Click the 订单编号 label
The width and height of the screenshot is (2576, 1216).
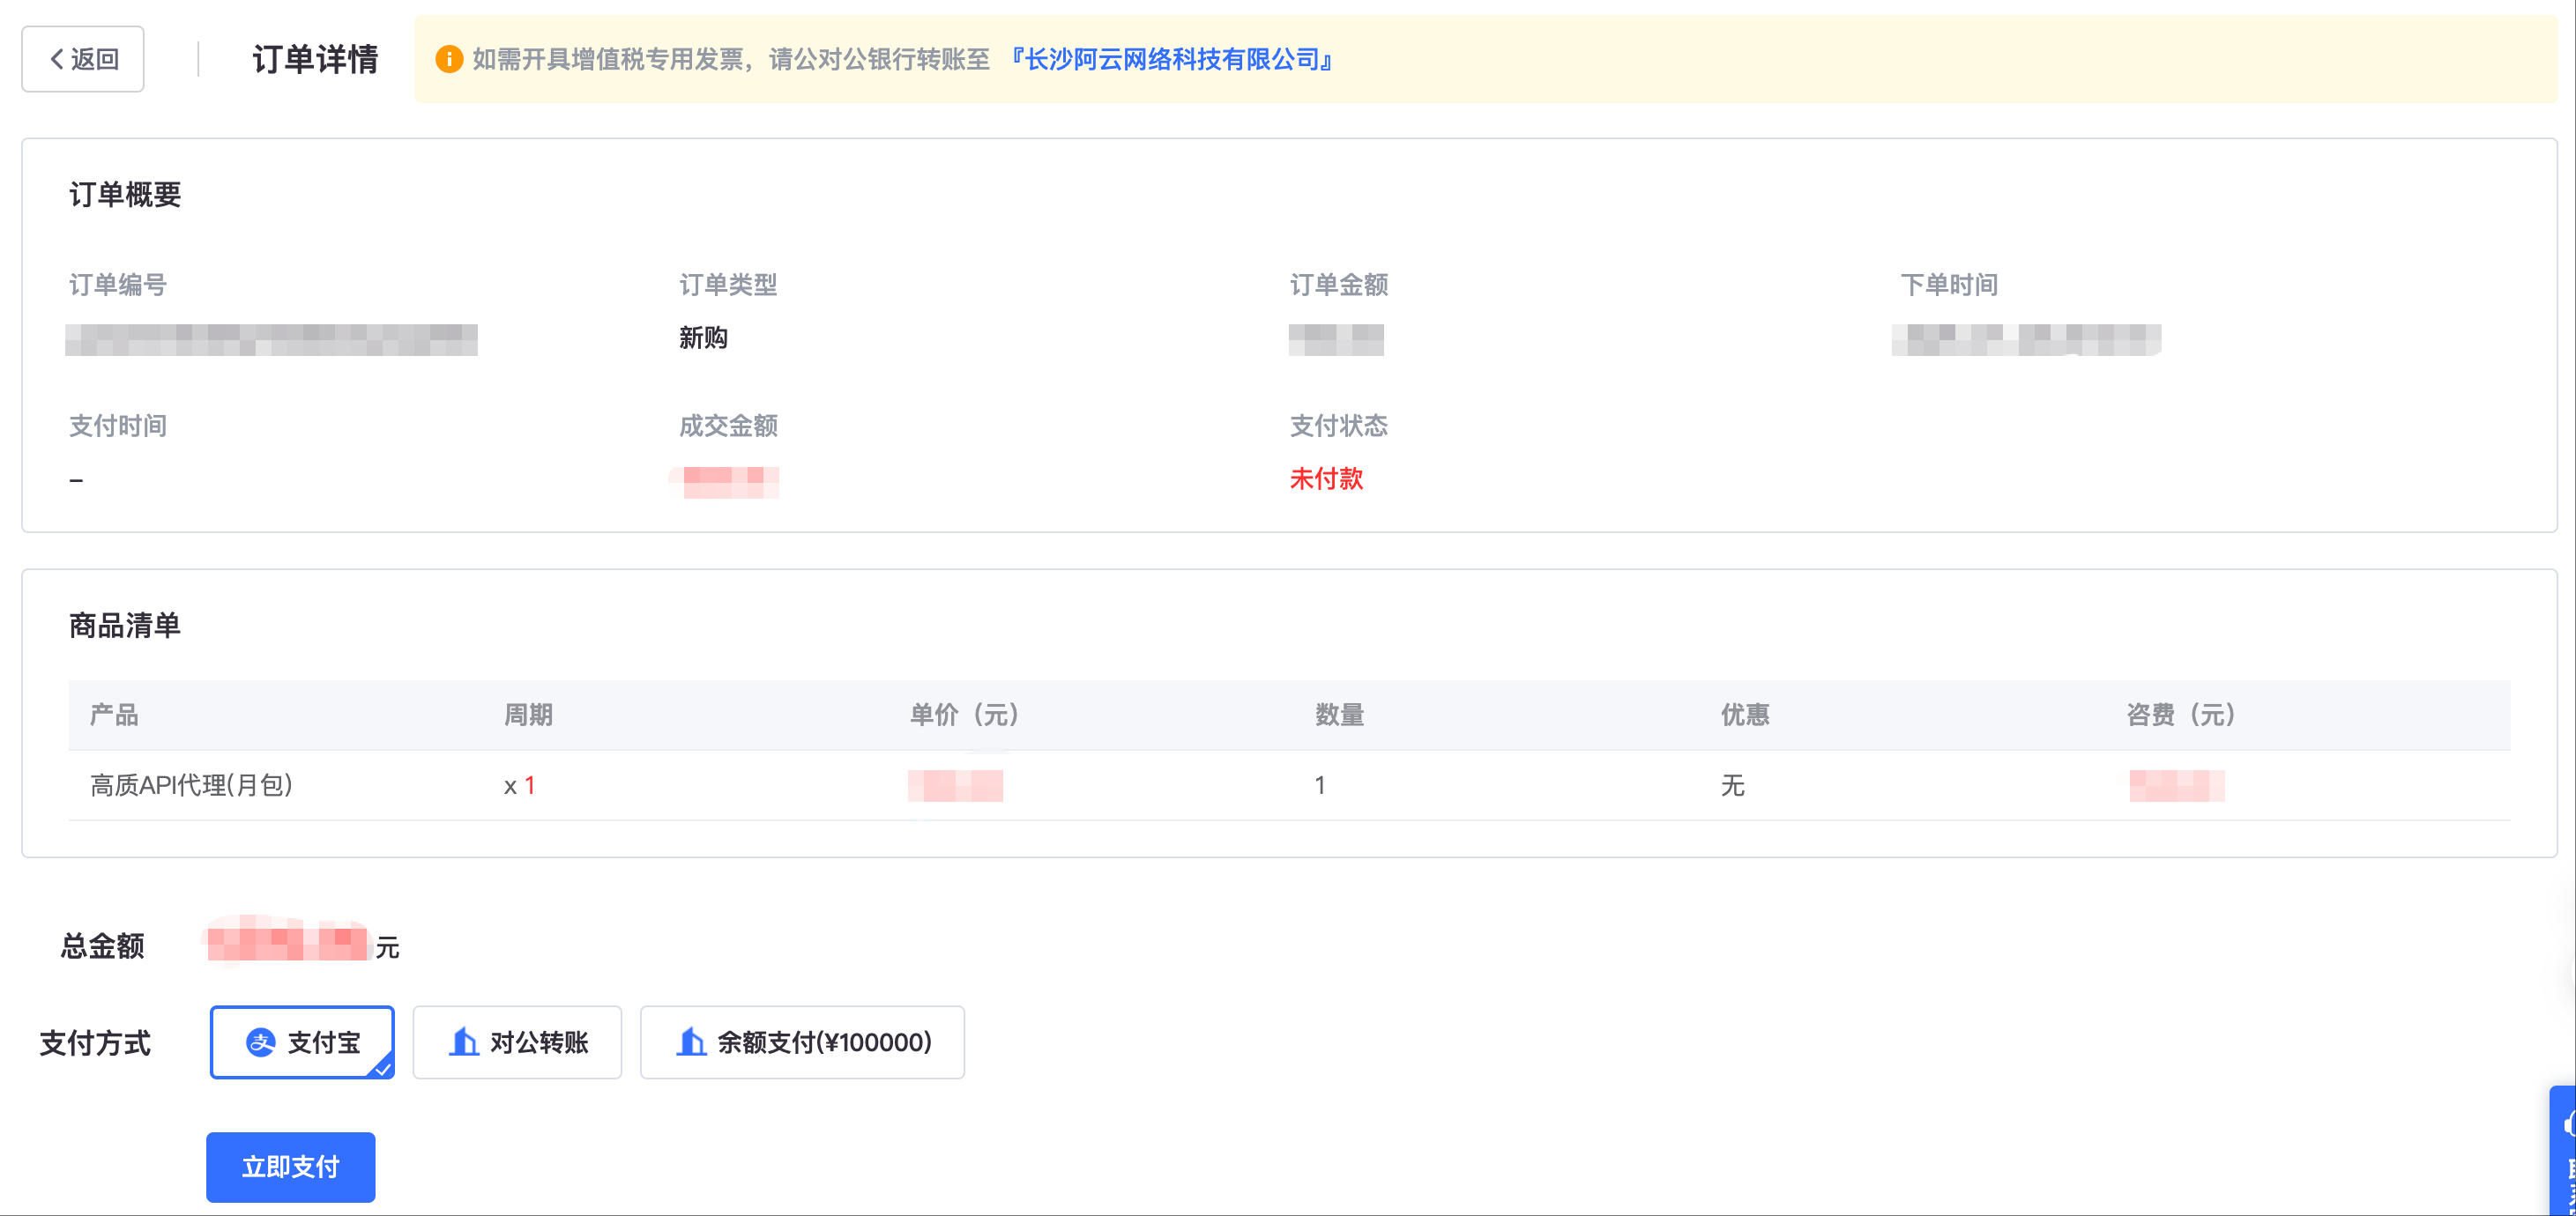tap(118, 285)
